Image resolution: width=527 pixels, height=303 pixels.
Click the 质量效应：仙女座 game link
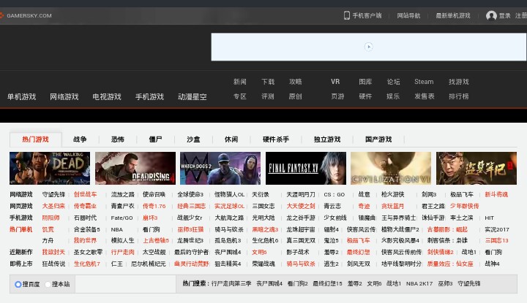450,264
